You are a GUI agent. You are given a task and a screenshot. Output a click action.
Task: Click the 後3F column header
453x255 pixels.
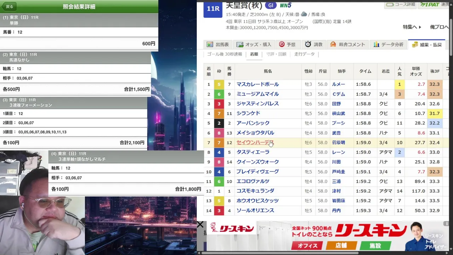(x=435, y=71)
